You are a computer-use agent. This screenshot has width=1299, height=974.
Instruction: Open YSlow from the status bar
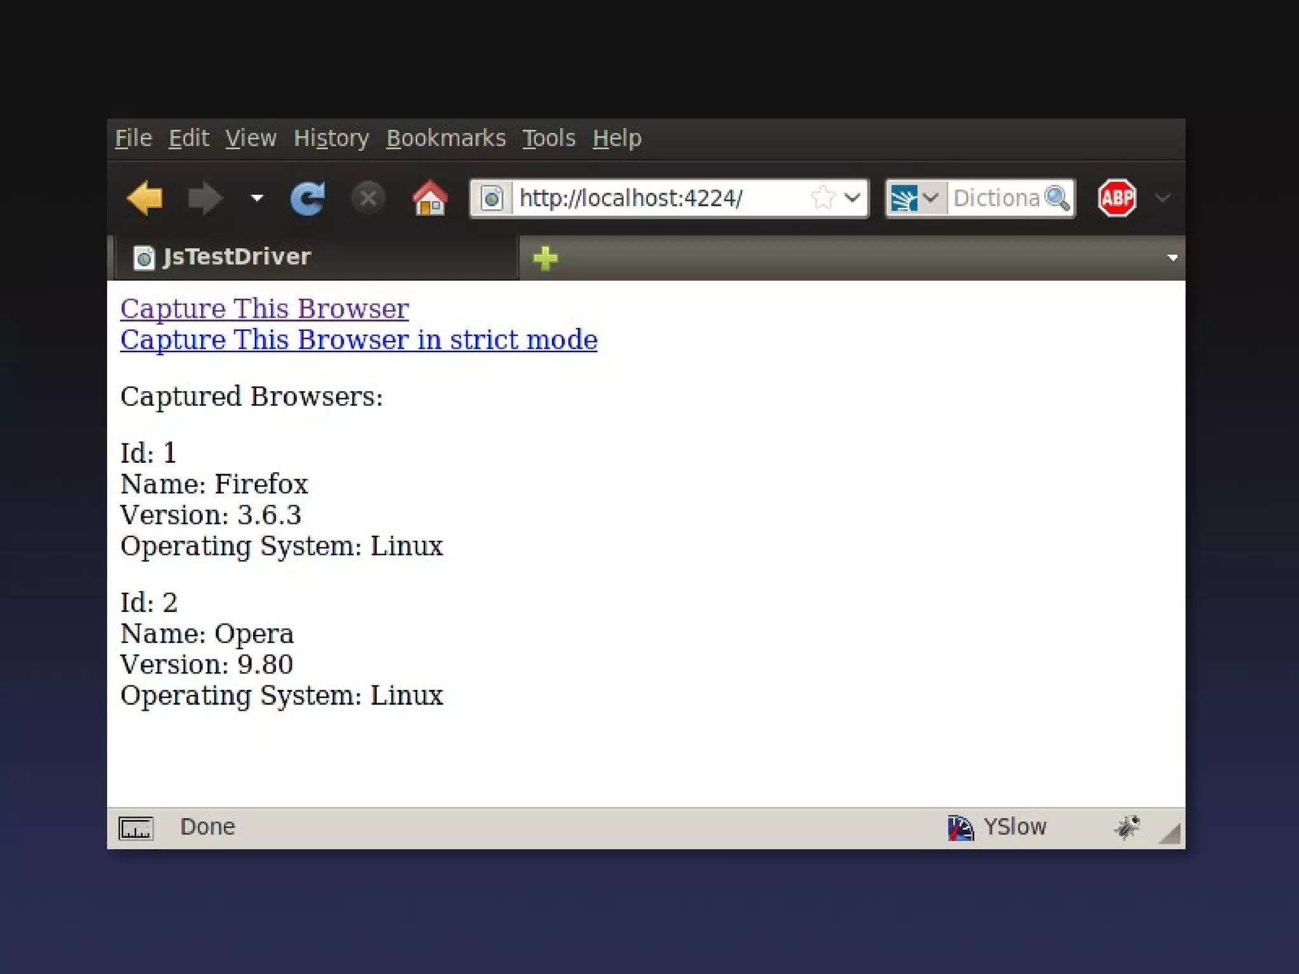click(998, 827)
